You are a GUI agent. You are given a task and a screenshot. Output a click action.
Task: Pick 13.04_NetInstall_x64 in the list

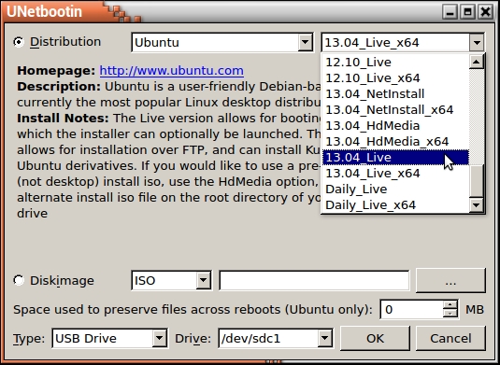coord(395,110)
